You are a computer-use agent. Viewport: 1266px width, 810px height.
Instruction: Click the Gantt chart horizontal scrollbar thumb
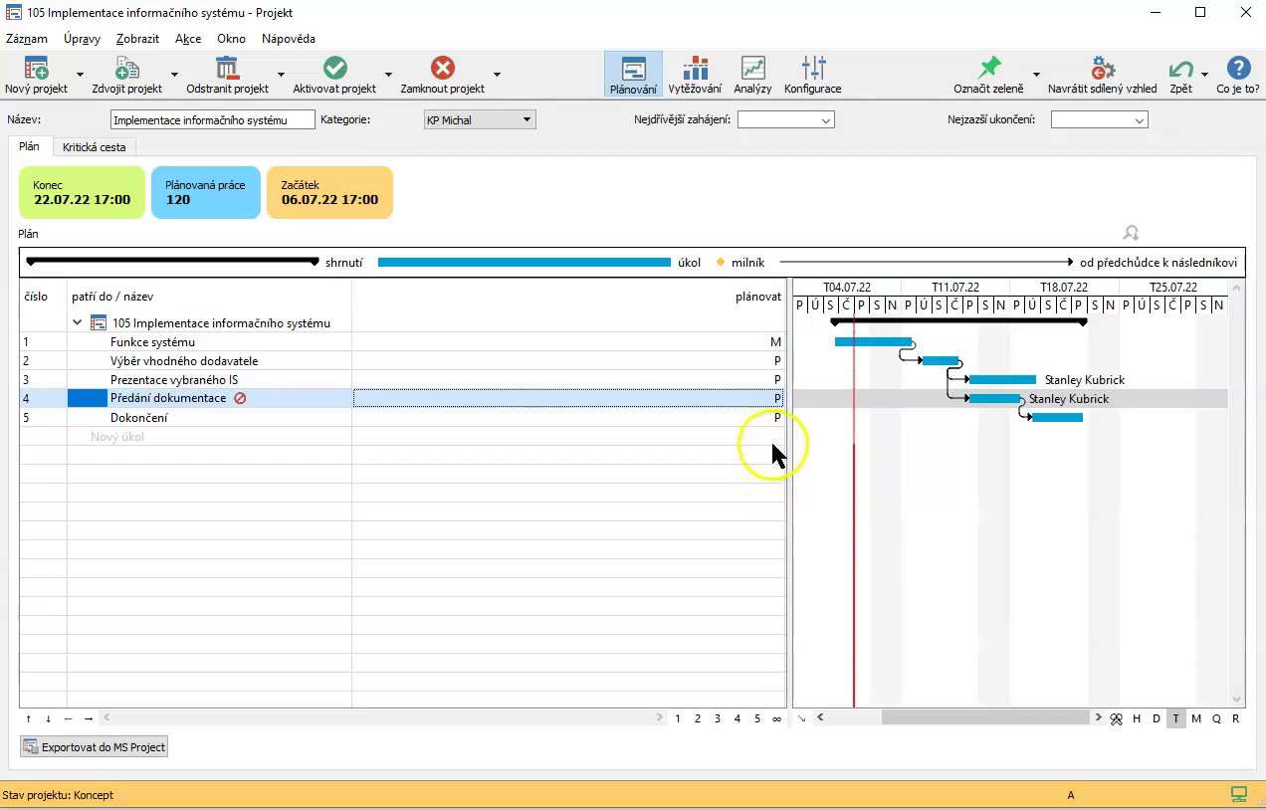985,718
